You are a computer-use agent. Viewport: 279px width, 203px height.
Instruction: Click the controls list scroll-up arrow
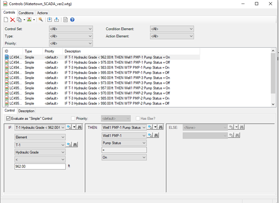coord(273,51)
